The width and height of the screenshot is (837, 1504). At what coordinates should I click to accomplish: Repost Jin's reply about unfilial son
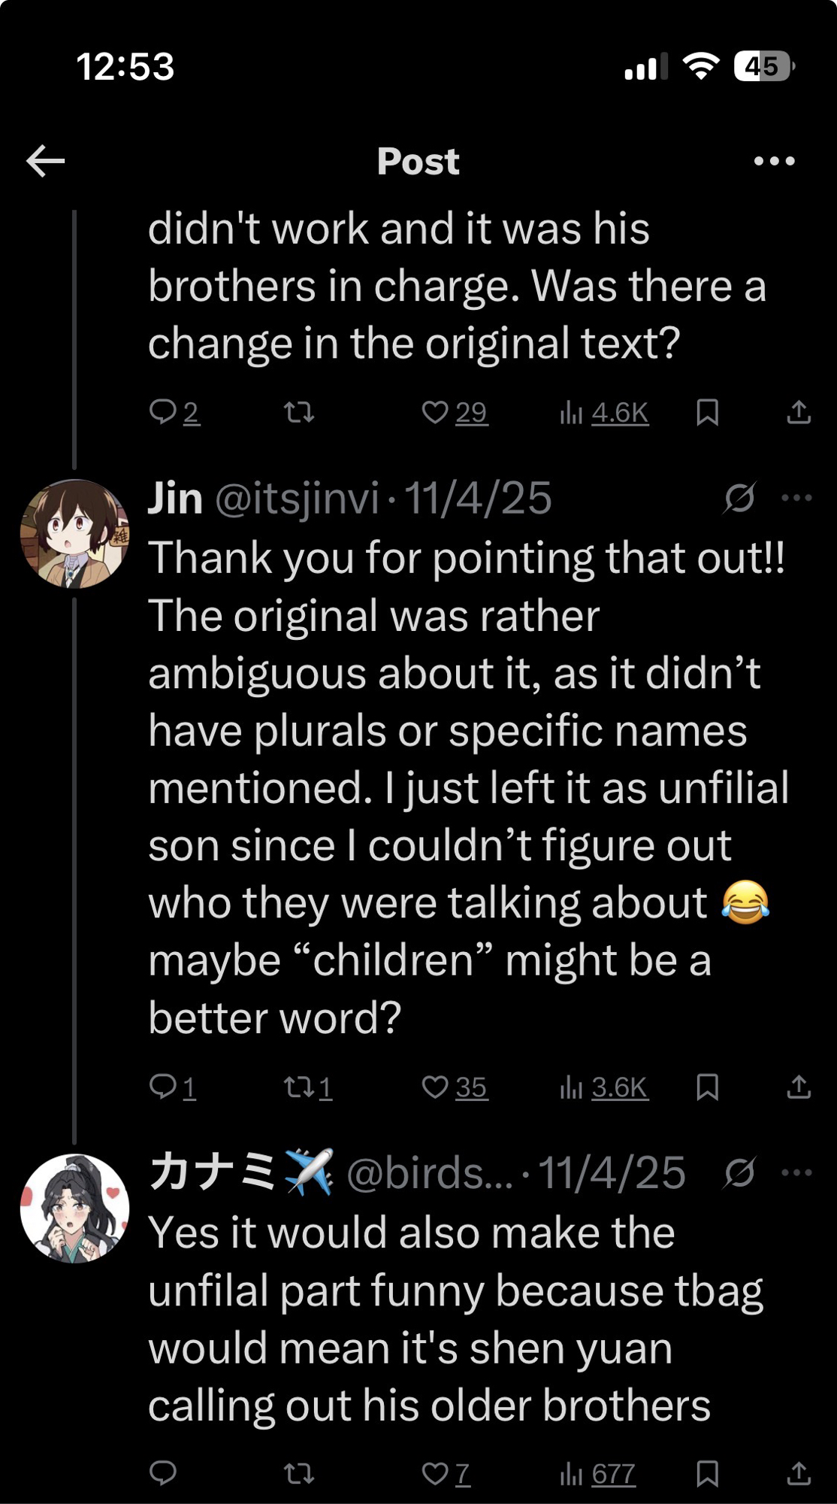299,1087
